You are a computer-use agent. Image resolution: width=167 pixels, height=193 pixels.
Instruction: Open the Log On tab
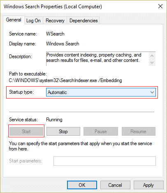pos(33,21)
